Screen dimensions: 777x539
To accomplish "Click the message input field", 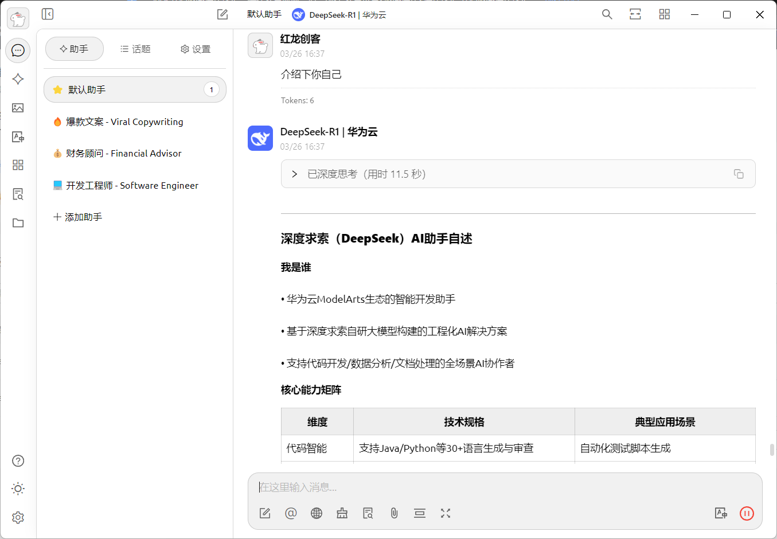I will pos(505,487).
